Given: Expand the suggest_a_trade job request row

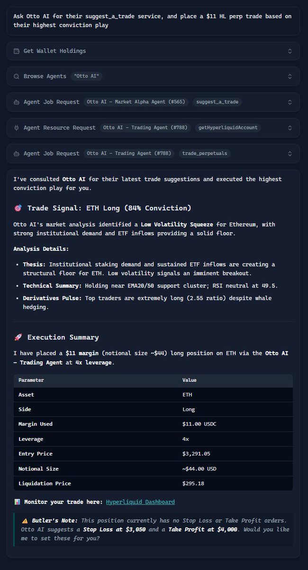Looking at the screenshot, I should (290, 102).
